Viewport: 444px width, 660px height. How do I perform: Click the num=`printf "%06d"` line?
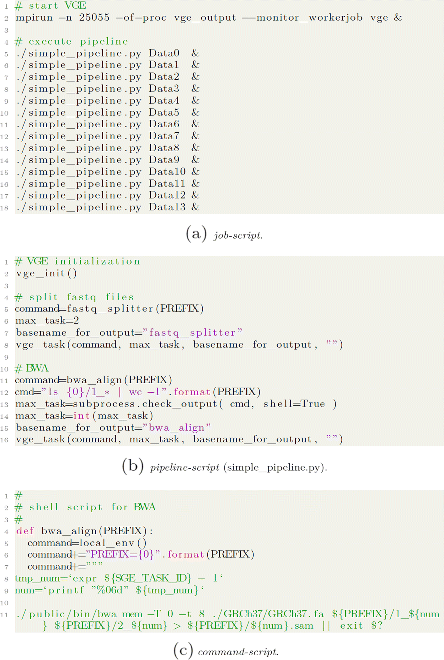[x=110, y=590]
